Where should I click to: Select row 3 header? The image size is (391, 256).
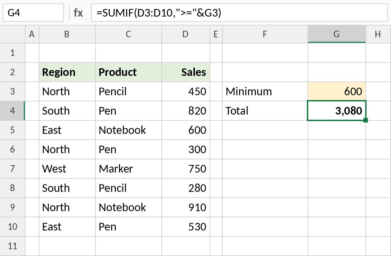pyautogui.click(x=12, y=91)
